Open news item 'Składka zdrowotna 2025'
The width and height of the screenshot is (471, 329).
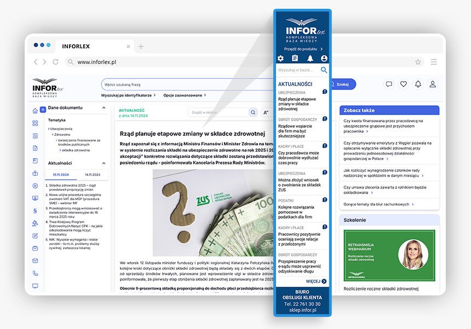point(72,188)
